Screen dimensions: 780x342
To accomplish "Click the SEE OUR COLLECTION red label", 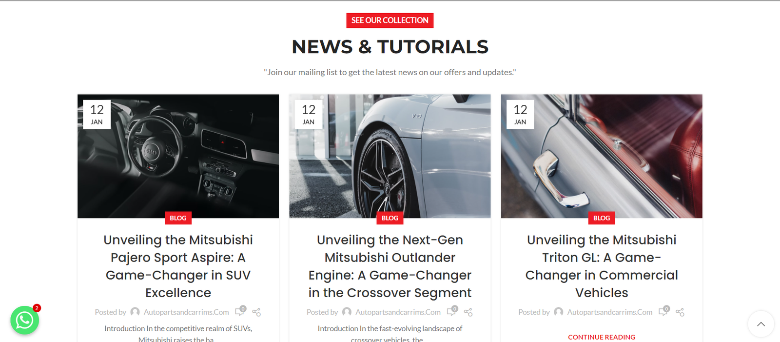I will pyautogui.click(x=390, y=20).
